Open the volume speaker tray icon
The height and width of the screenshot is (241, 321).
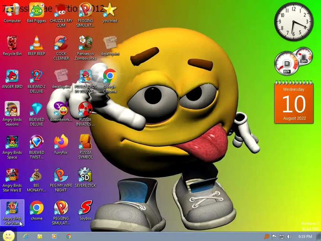tap(289, 237)
